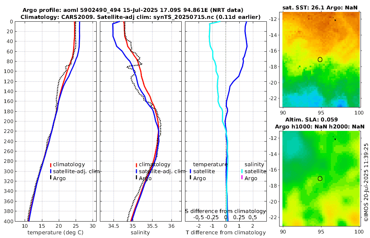Click the float location circle on SLA map
Viewport: 370px width, 238px height.
point(320,178)
